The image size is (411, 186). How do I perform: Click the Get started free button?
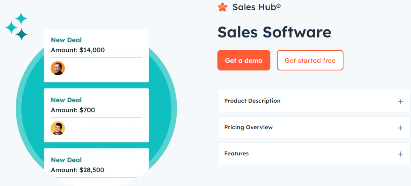click(310, 60)
